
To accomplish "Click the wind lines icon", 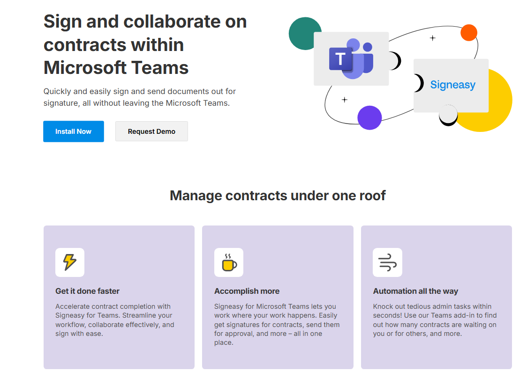I will (388, 262).
